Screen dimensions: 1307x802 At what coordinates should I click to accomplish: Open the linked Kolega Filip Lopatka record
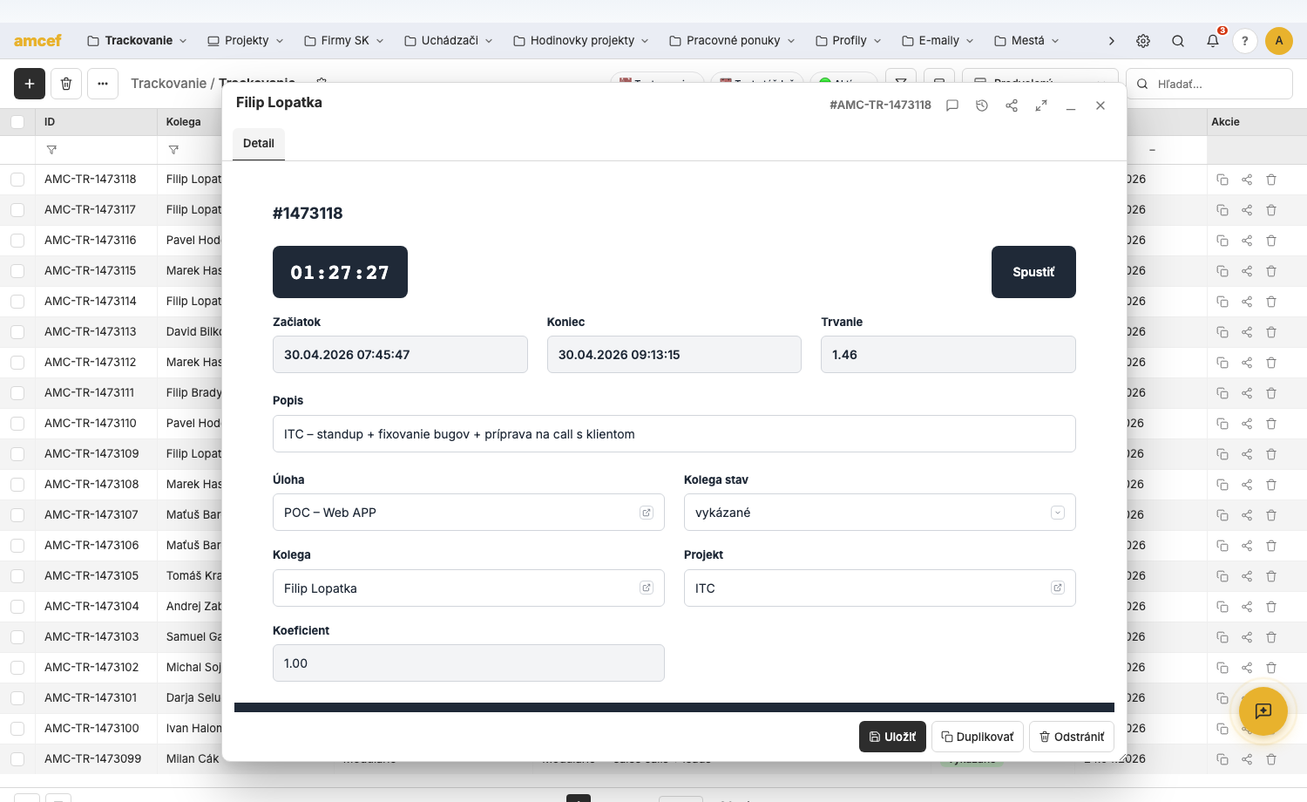coord(647,588)
